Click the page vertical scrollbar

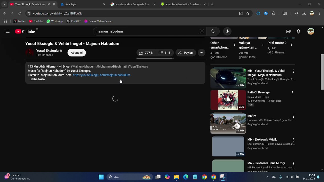click(322, 72)
